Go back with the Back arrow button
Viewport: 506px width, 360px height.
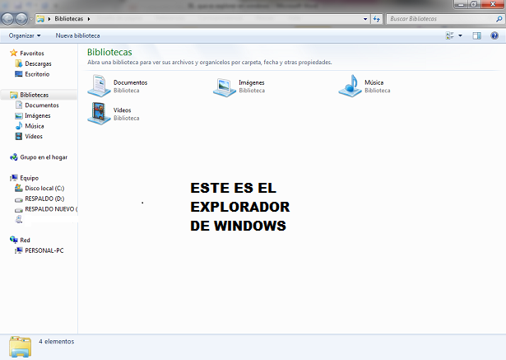[x=7, y=19]
